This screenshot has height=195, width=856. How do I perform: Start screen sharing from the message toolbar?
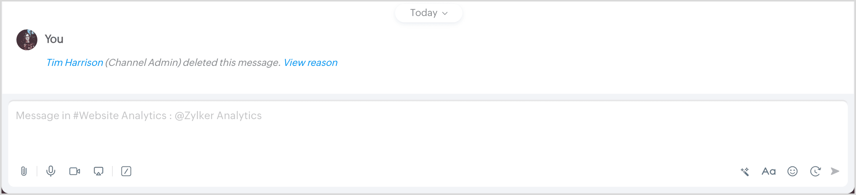pos(99,171)
